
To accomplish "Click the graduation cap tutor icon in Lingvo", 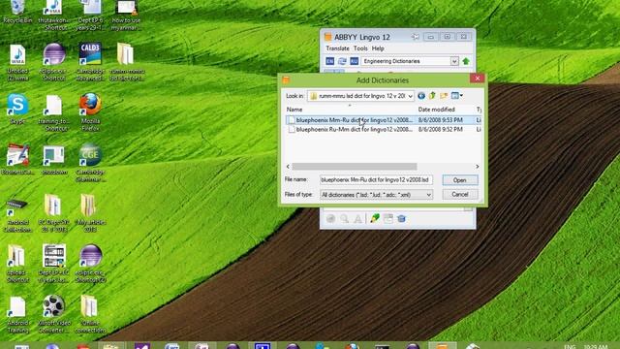I will tap(402, 218).
